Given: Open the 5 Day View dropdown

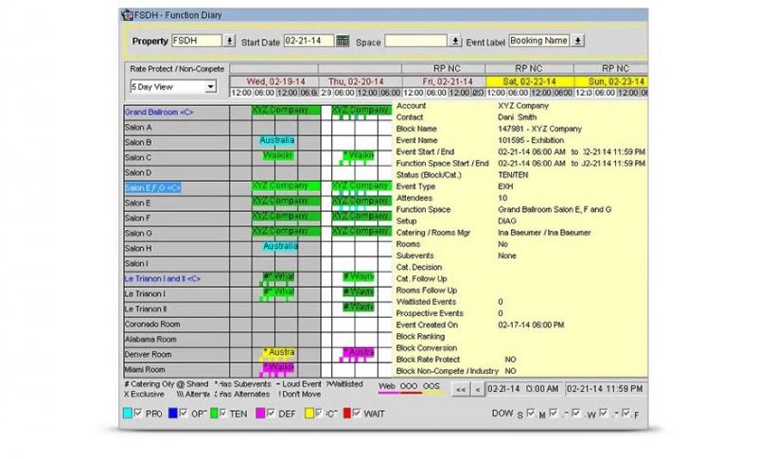Looking at the screenshot, I should [x=209, y=87].
